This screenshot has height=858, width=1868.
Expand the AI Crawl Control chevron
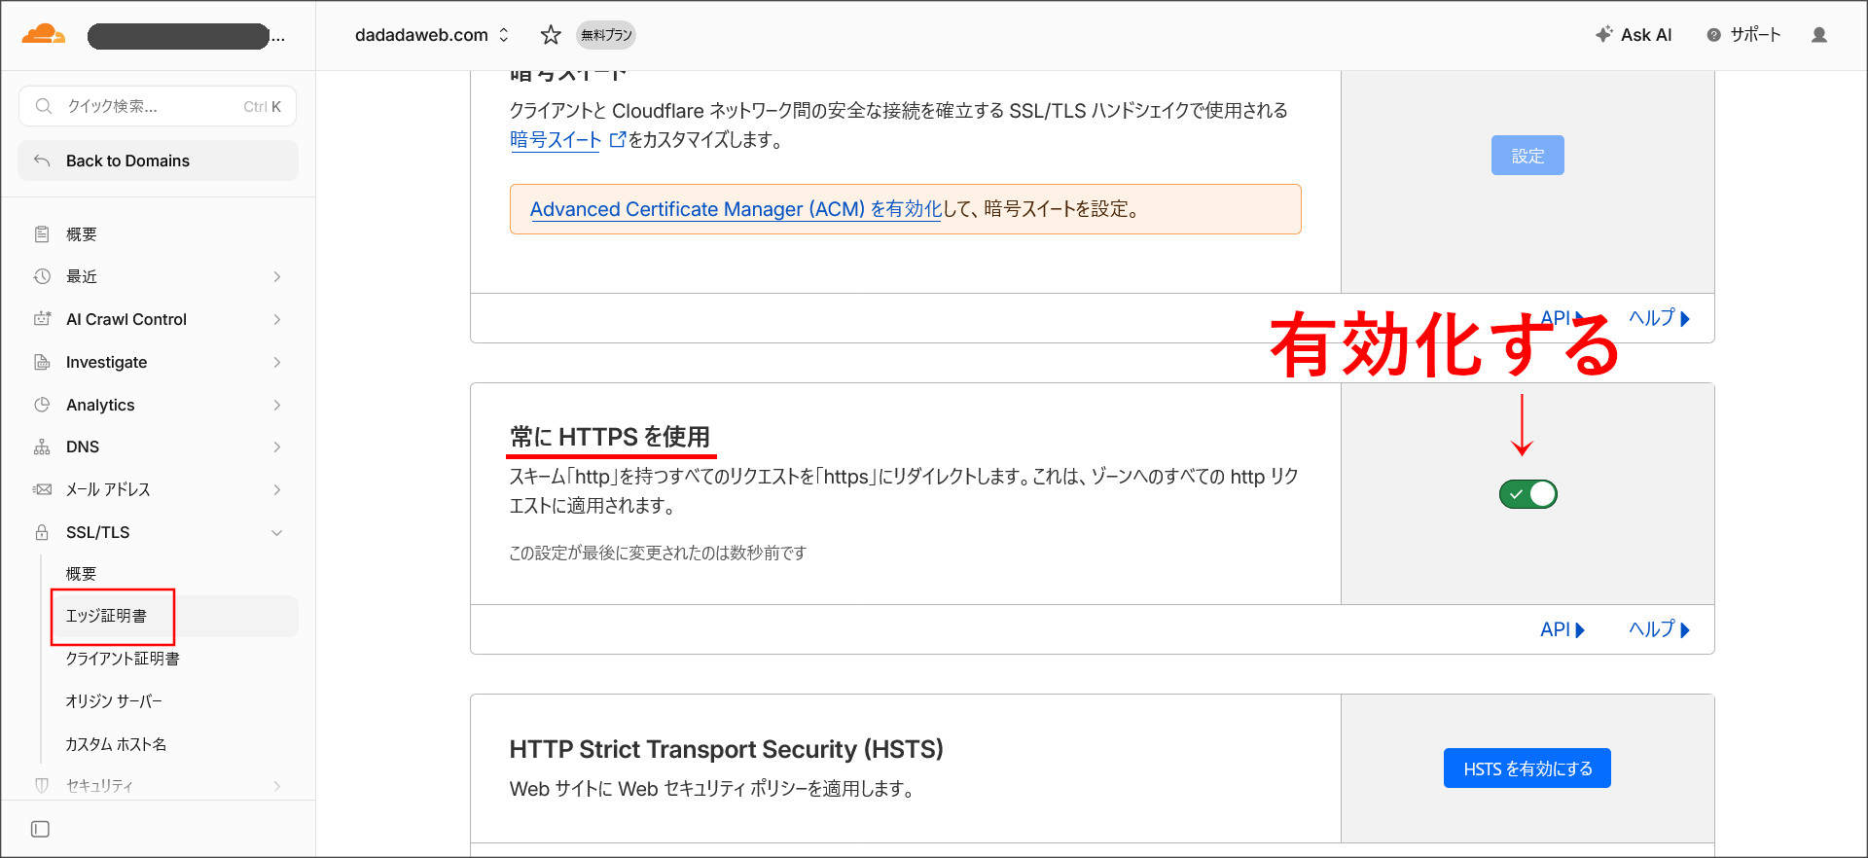pyautogui.click(x=277, y=319)
